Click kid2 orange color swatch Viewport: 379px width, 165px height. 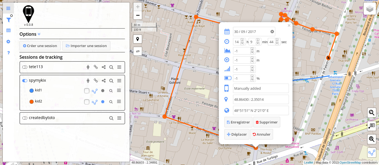[31, 102]
